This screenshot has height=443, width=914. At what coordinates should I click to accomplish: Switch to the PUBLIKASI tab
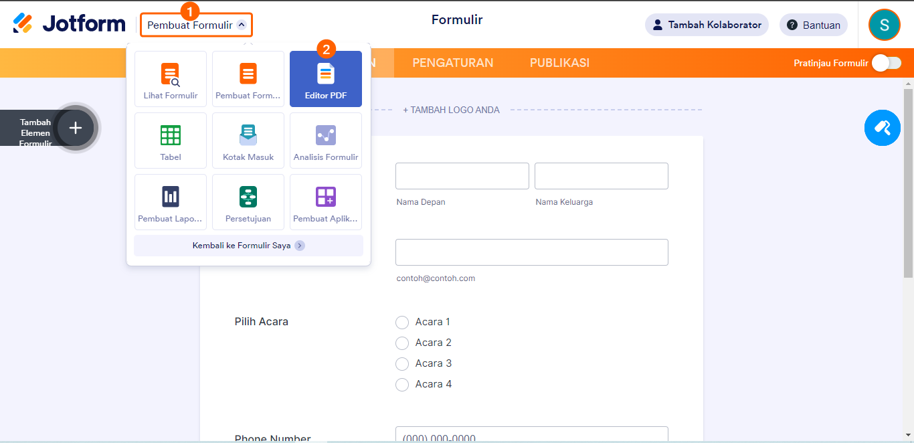click(x=559, y=63)
